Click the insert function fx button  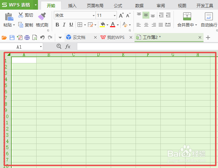click(68, 46)
